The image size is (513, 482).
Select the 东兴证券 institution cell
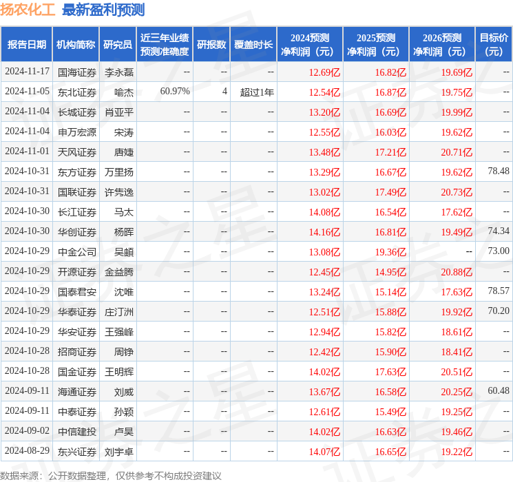(77, 452)
